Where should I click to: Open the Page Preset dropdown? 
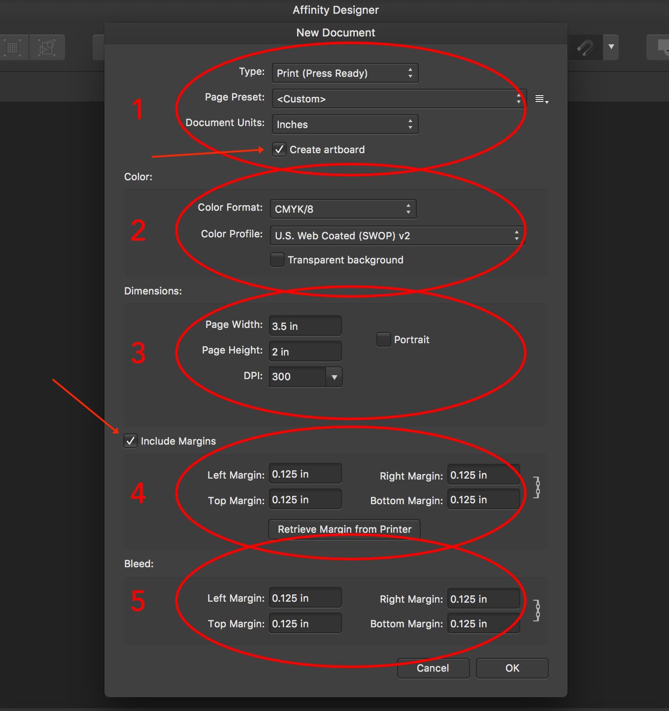[399, 99]
